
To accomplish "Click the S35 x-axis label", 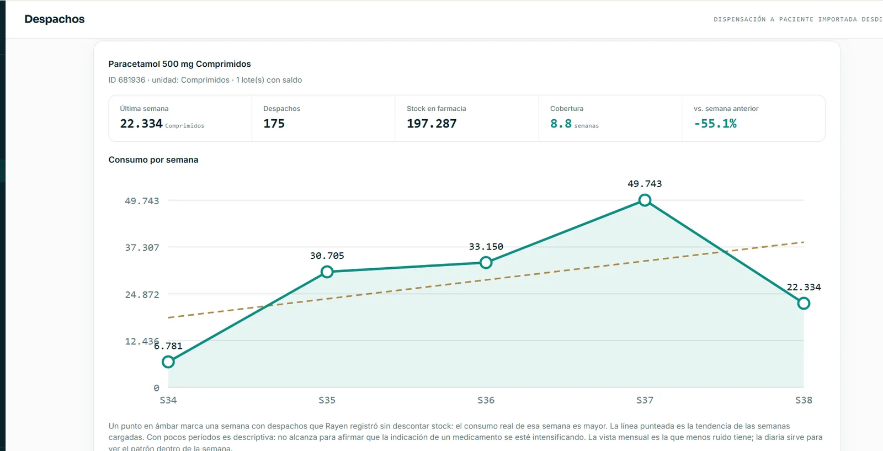I will click(x=327, y=400).
